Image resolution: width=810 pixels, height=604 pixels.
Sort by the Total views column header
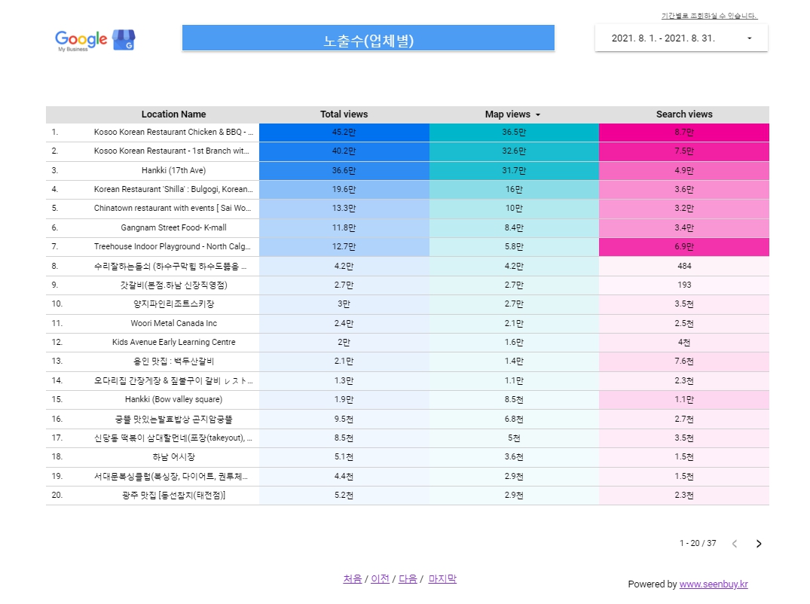(x=344, y=114)
